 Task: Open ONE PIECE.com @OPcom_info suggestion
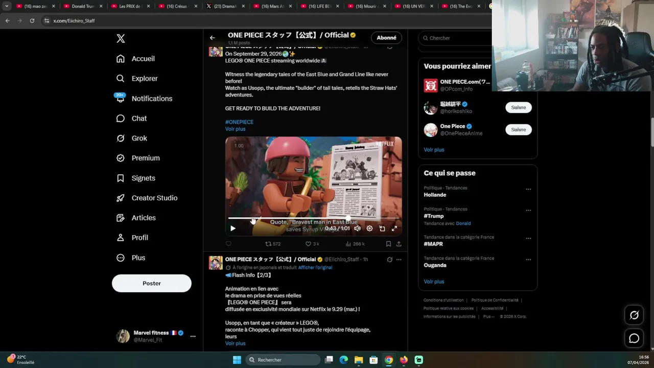click(x=457, y=85)
